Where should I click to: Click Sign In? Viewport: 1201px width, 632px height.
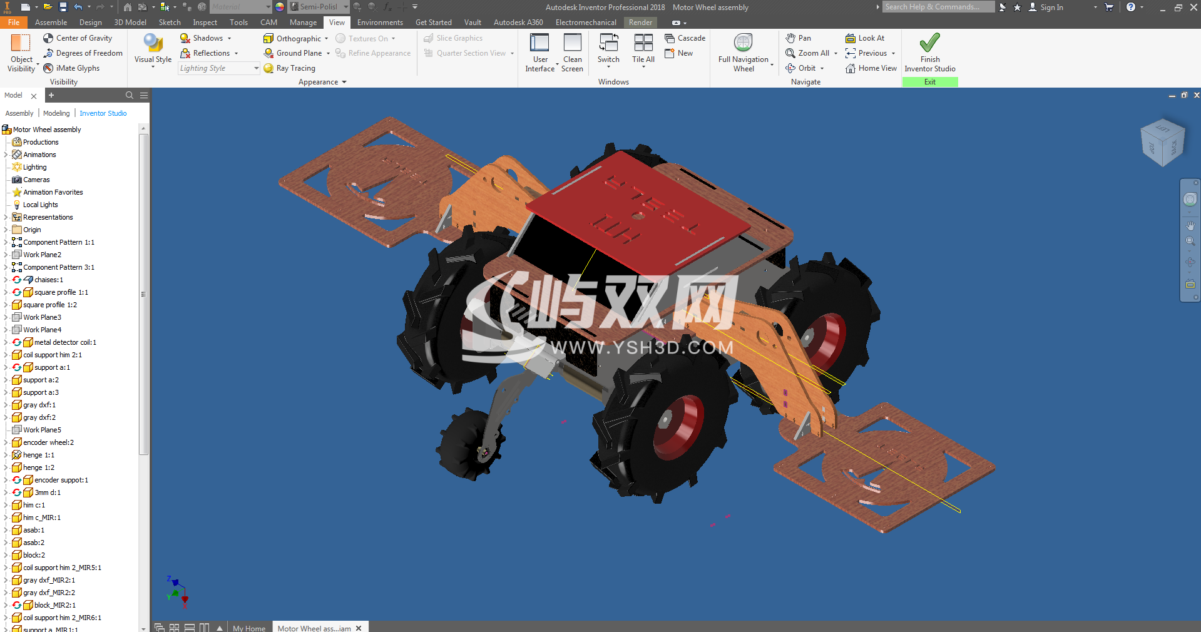[1046, 7]
